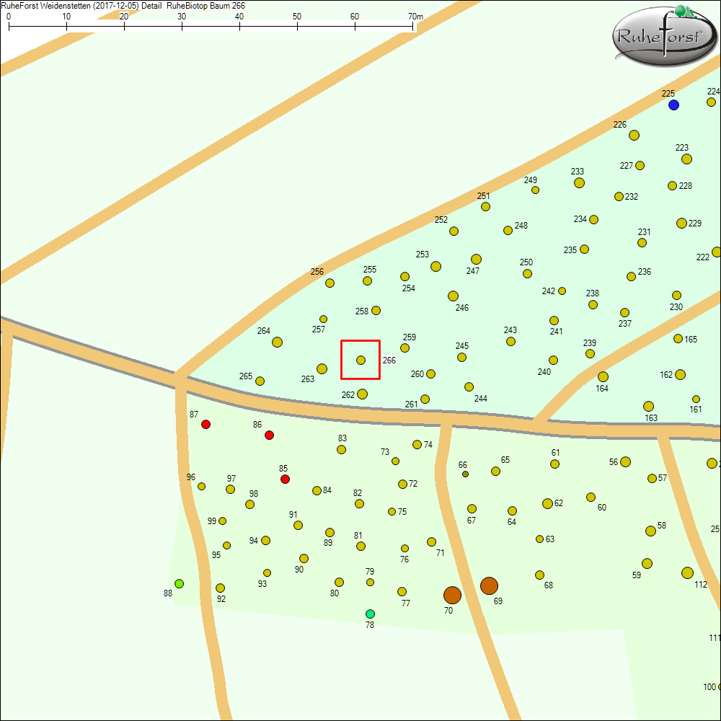Click the red tree marker 85
Screen dimensions: 721x721
click(285, 479)
